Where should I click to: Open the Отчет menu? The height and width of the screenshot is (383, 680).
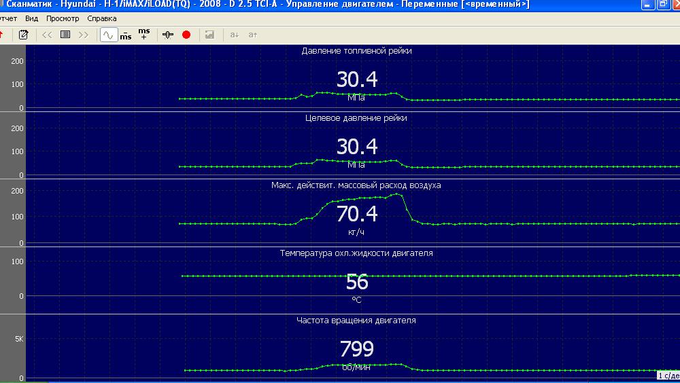[x=8, y=18]
